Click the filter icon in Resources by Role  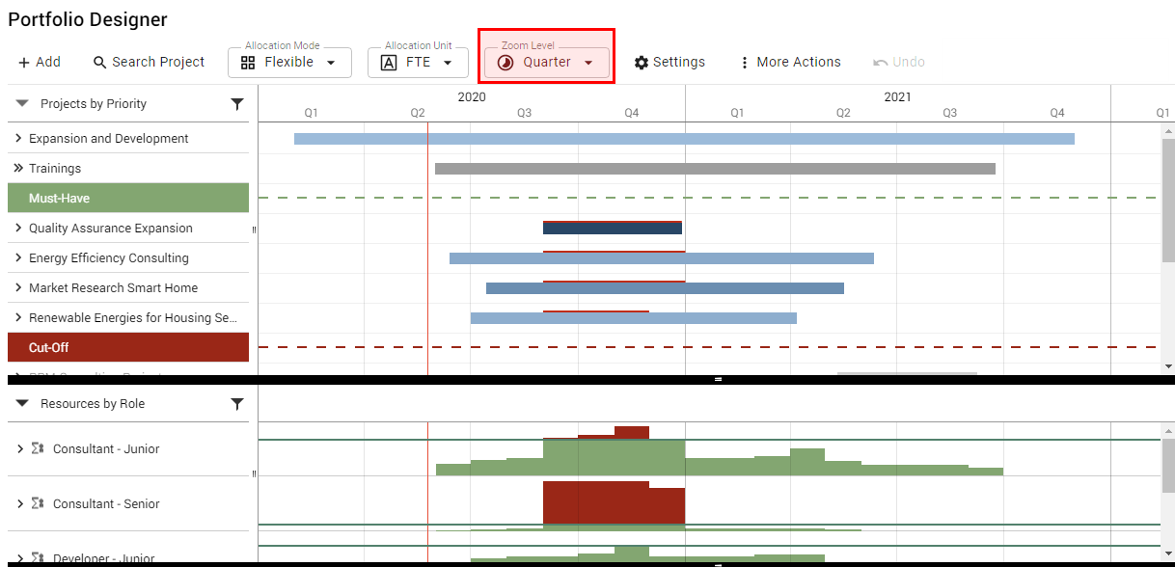pos(237,404)
